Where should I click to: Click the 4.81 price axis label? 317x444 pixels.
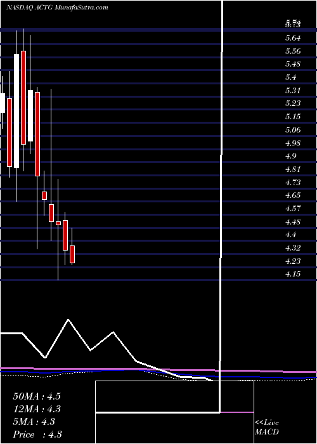293,169
